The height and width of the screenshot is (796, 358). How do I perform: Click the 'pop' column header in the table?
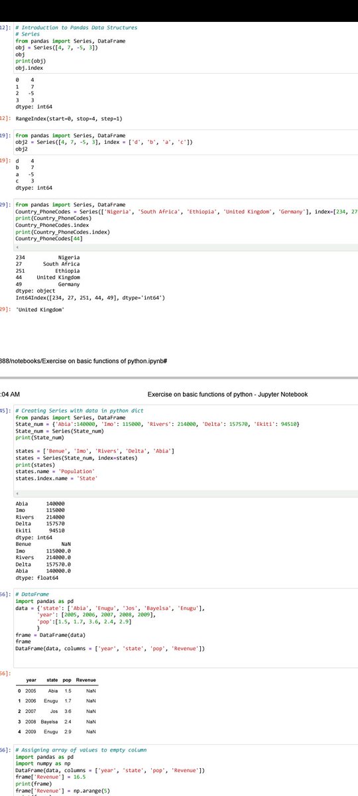67,681
